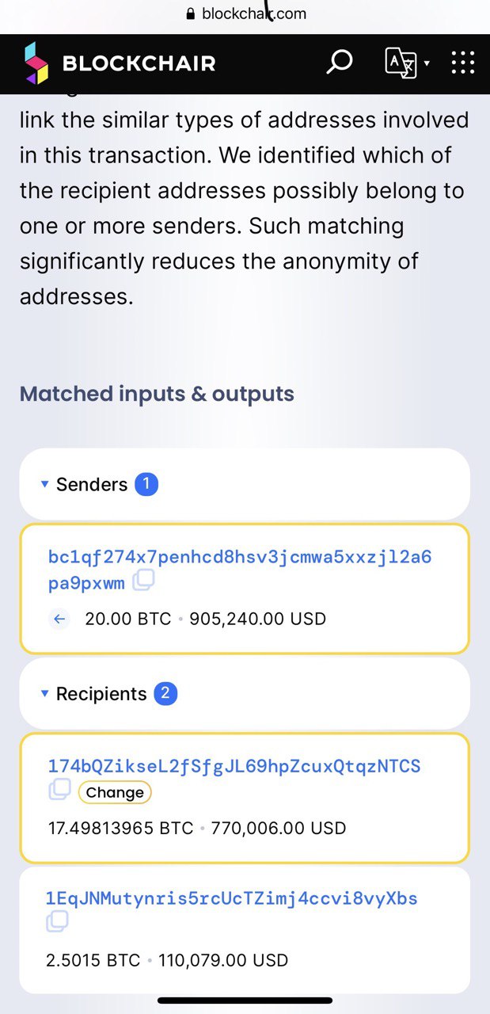Copy the 174bQZikse recipient address
This screenshot has height=1014, width=490.
point(59,791)
